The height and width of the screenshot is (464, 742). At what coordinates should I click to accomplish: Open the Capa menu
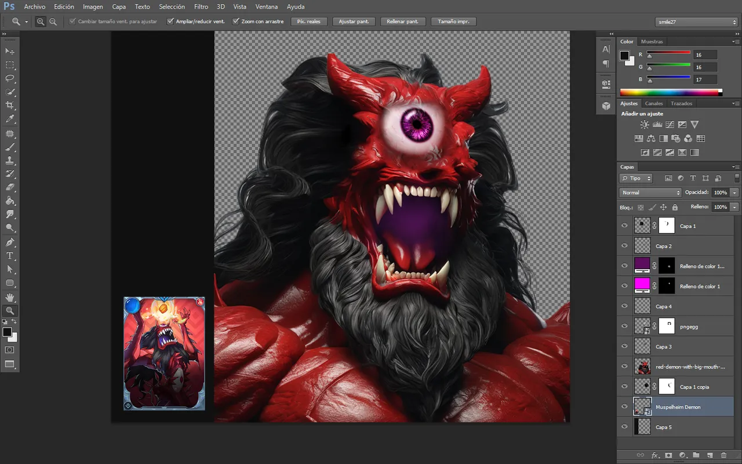coord(119,7)
